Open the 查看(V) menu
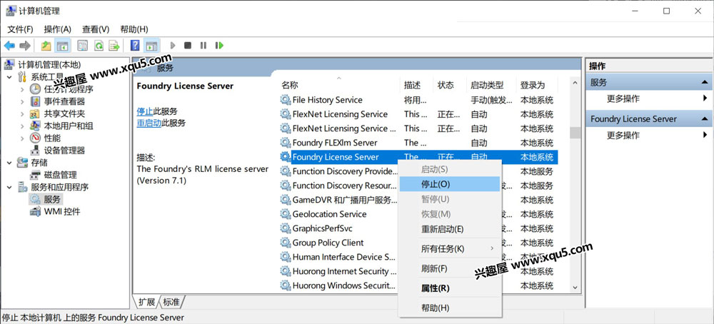Screen dimensions: 714x324 click(96, 29)
